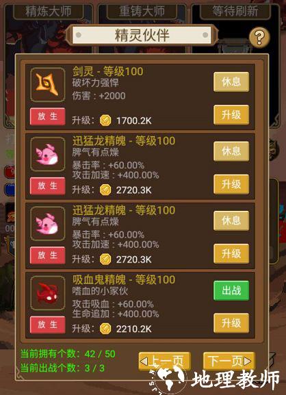Toggle first 迅猛龙精魄 休息 button

tap(231, 151)
